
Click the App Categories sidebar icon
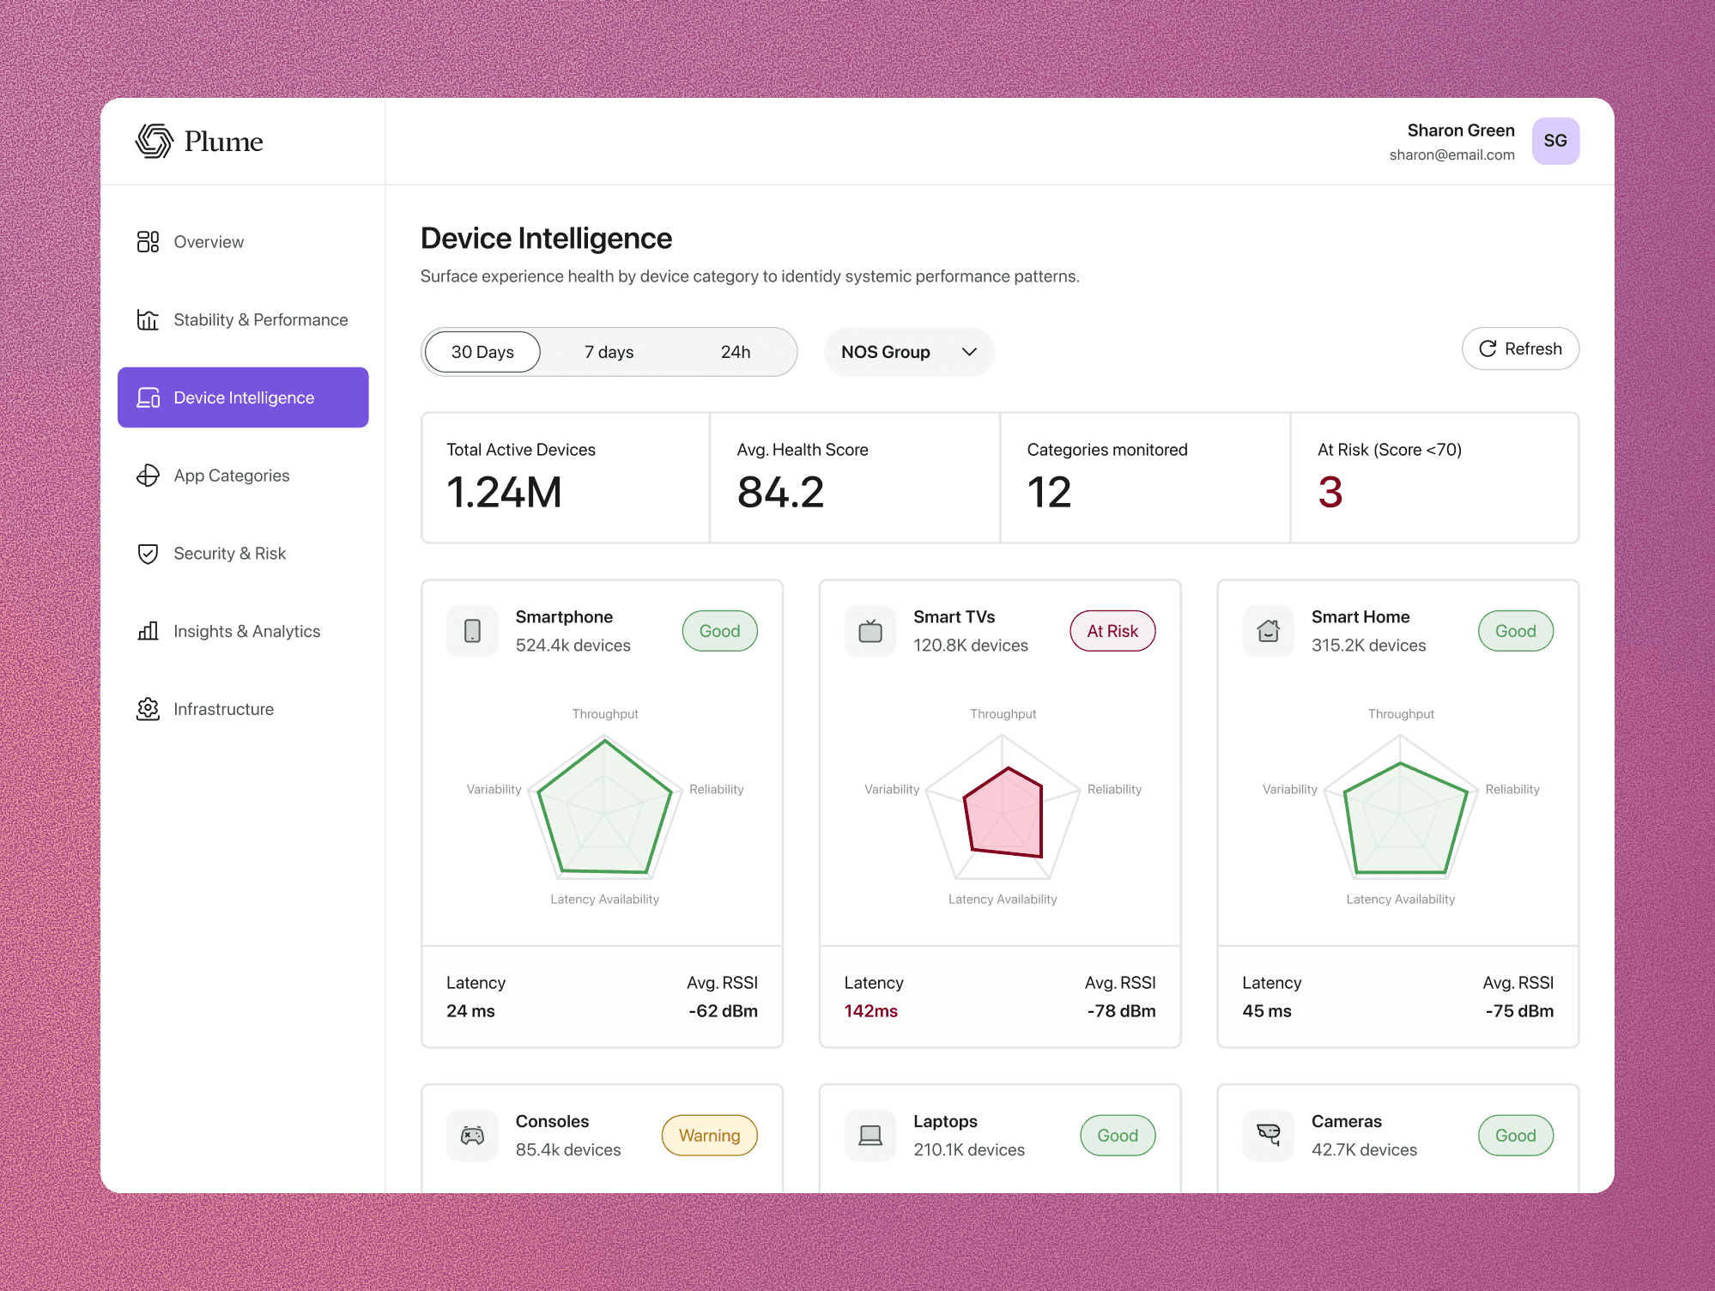[148, 476]
